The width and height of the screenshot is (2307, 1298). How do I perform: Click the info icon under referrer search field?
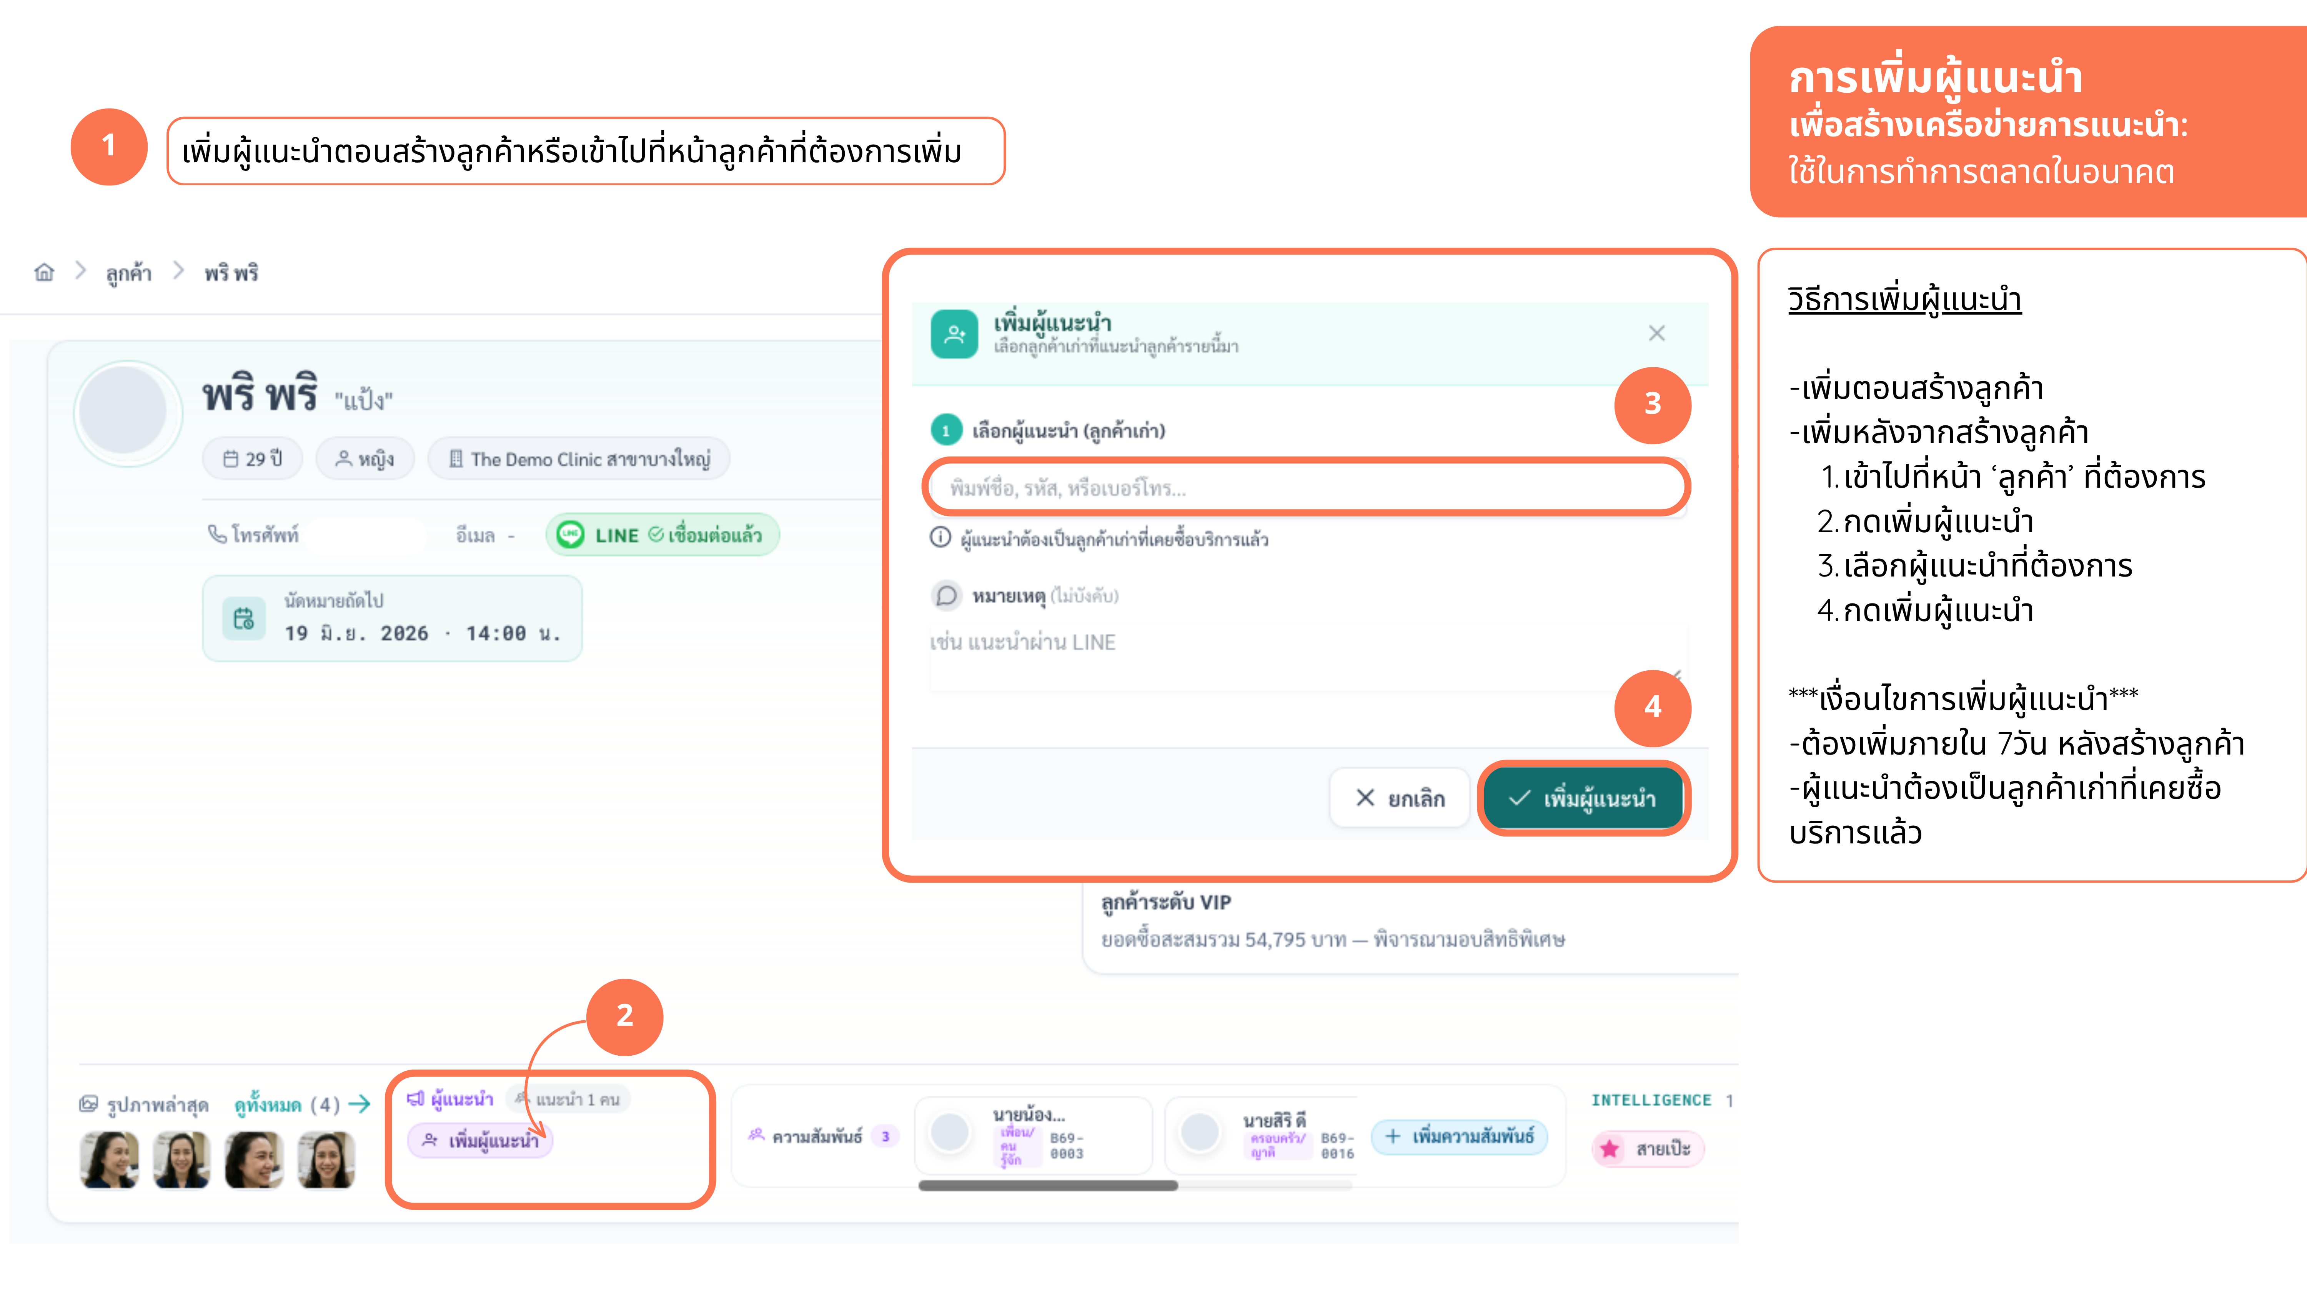(939, 538)
